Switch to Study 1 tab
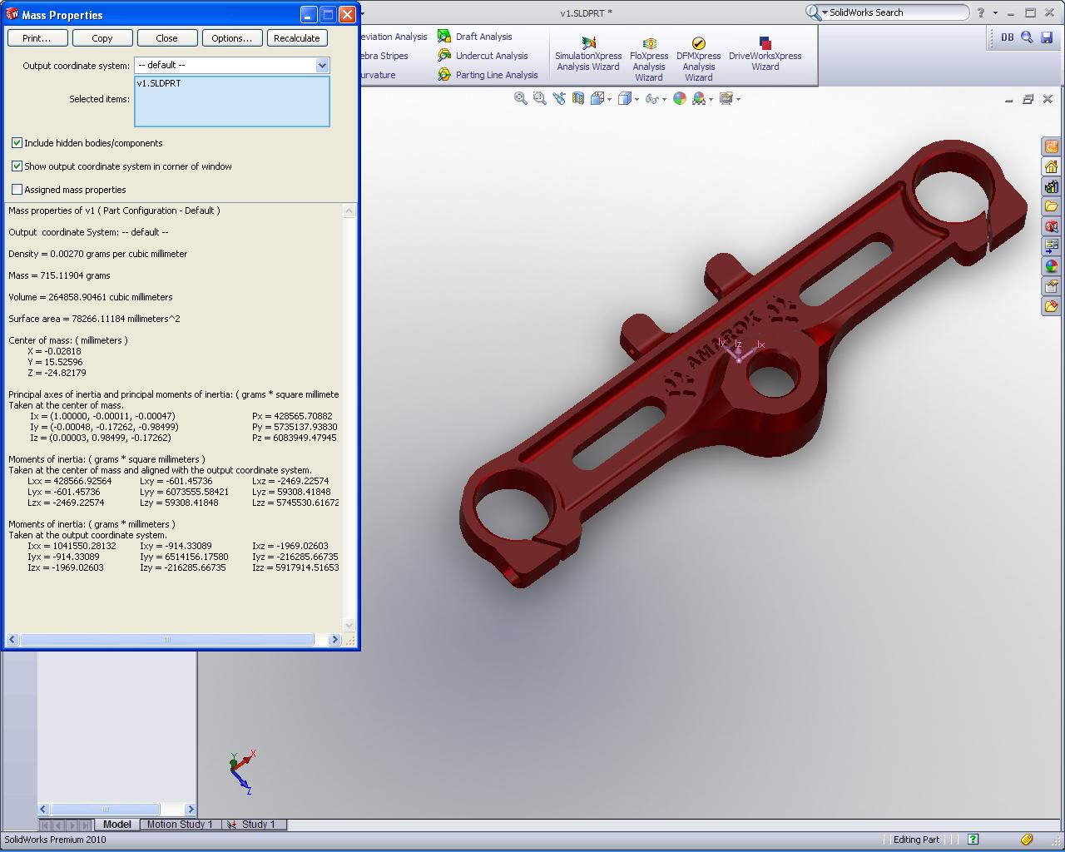The image size is (1065, 852). (255, 825)
